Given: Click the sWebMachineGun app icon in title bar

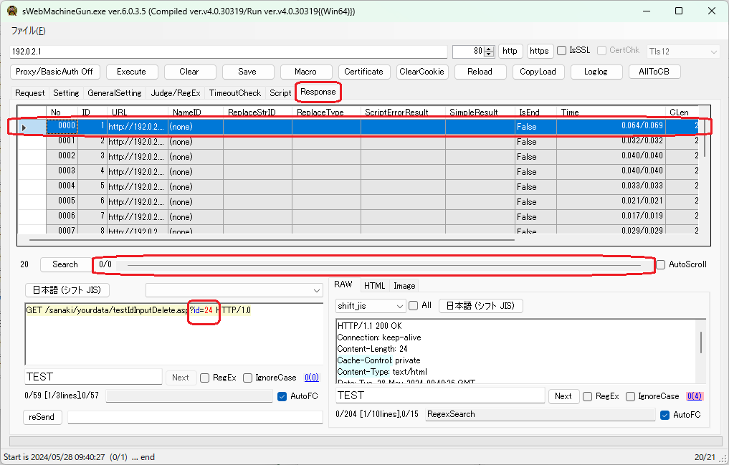Looking at the screenshot, I should (11, 11).
